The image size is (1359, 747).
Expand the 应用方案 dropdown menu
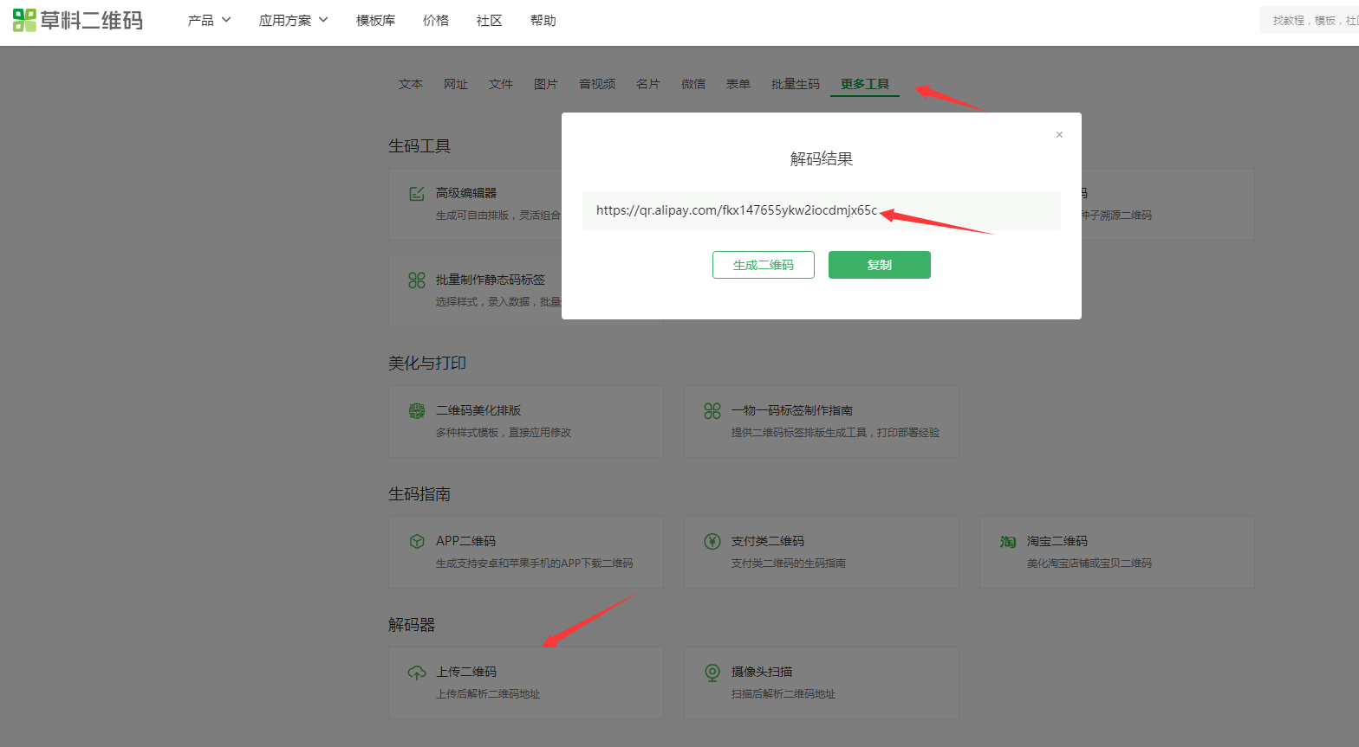(293, 20)
